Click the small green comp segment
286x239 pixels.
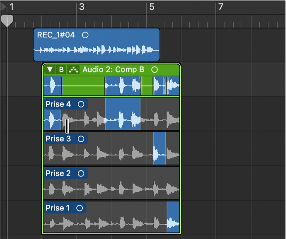[147, 86]
